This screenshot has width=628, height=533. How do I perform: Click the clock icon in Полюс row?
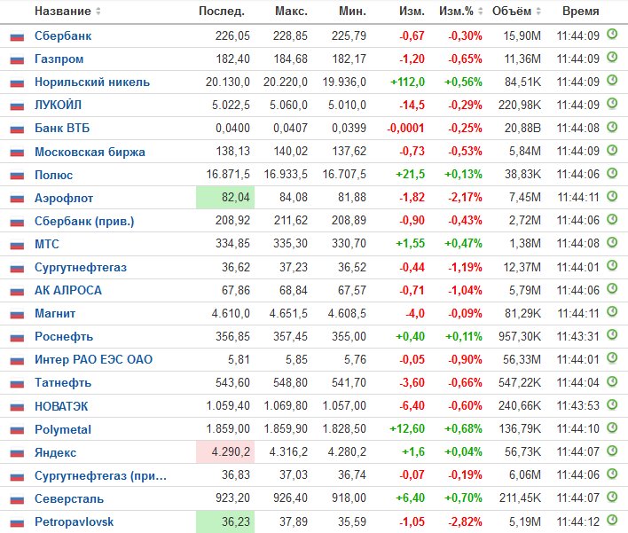tap(612, 172)
